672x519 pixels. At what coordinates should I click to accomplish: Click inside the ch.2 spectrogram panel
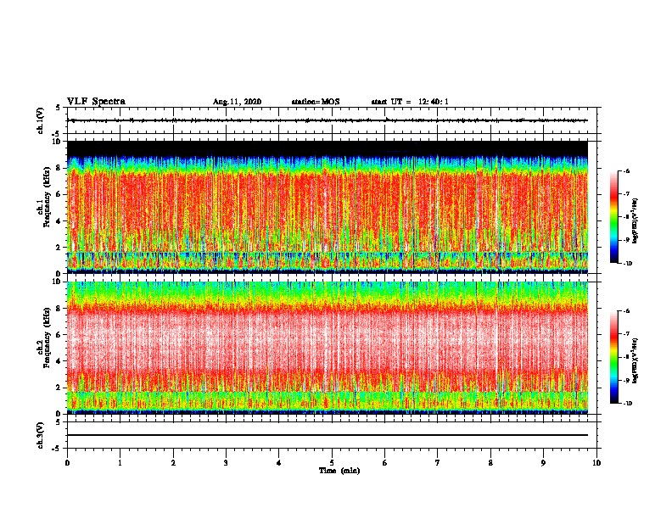[x=328, y=348]
